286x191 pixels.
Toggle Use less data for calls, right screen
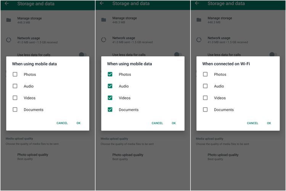click(x=273, y=54)
